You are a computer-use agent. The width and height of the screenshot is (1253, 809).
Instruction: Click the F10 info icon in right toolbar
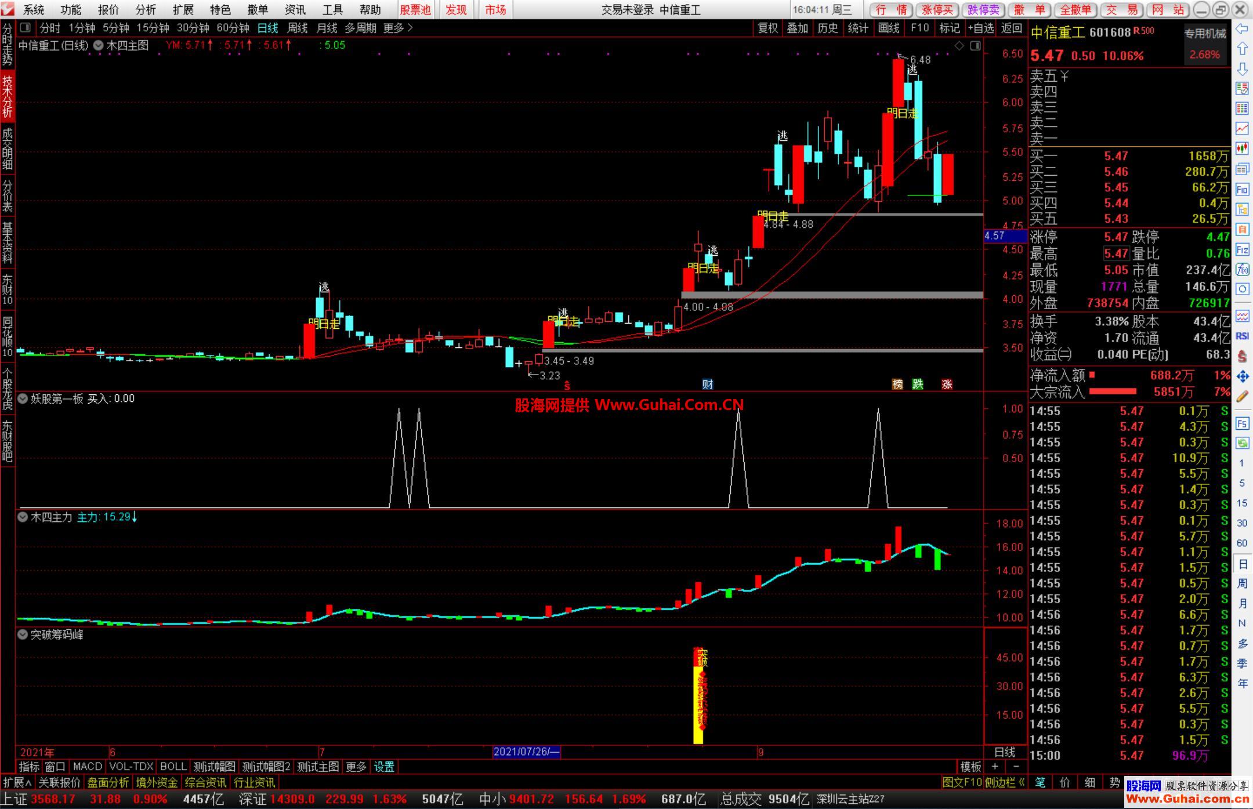tap(1242, 190)
